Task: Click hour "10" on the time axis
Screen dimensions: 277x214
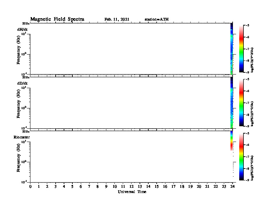Action: pos(115,187)
